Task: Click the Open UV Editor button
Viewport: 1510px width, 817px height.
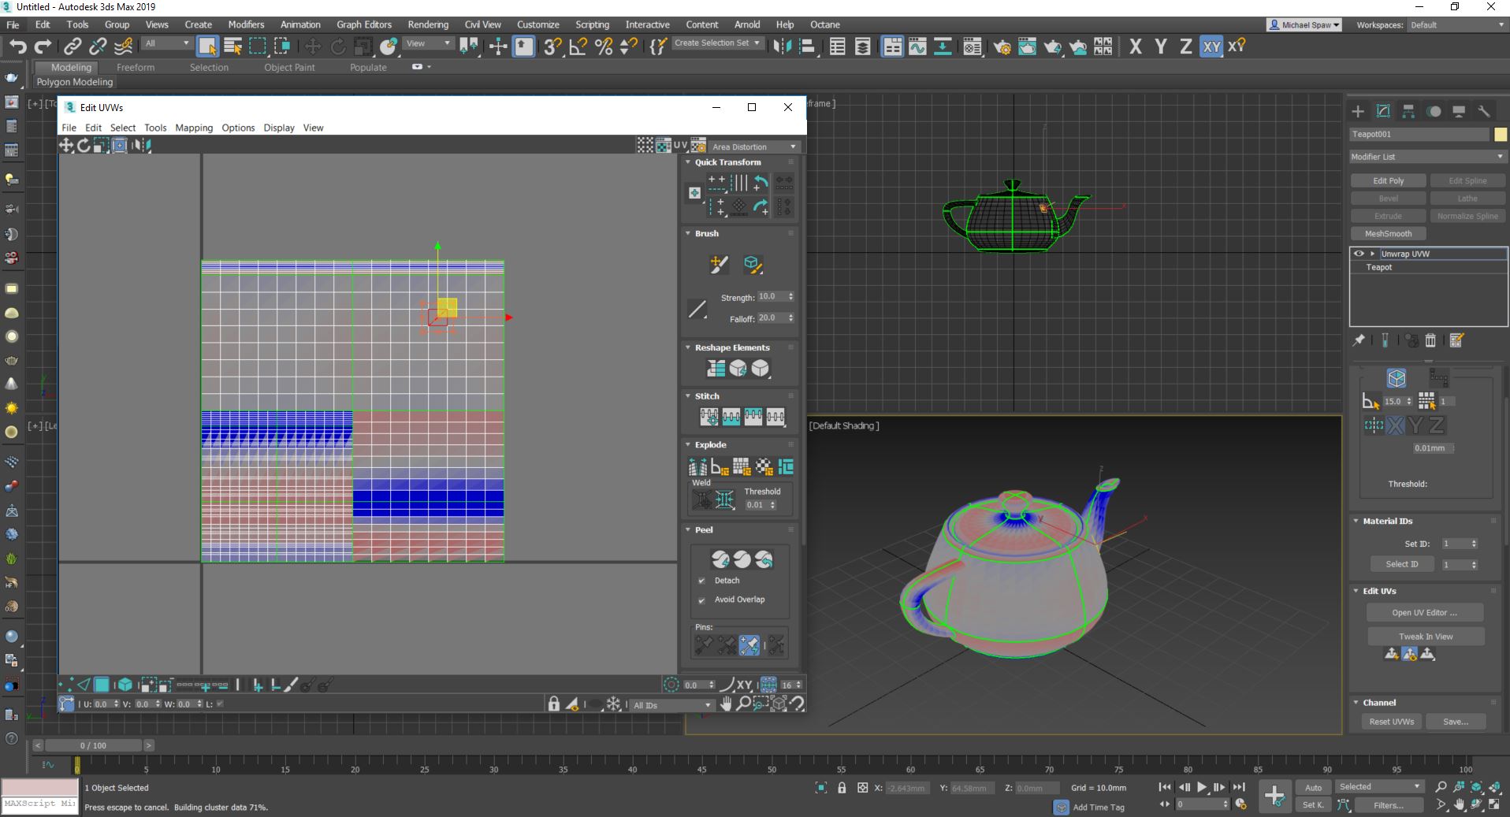Action: pos(1424,612)
